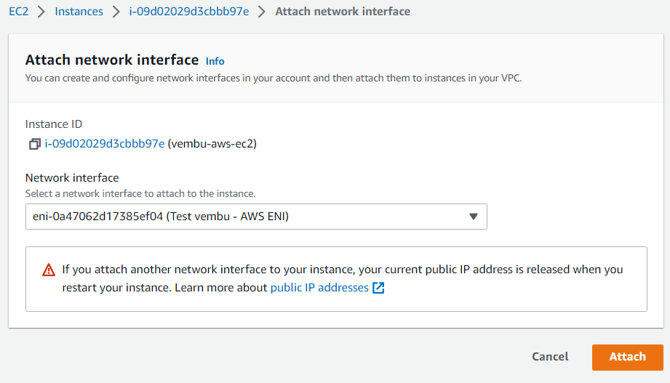Click the red warning triangle icon
This screenshot has height=383, width=670.
(49, 270)
